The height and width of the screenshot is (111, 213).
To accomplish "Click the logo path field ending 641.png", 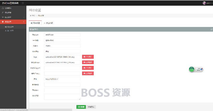I will click(x=62, y=57).
